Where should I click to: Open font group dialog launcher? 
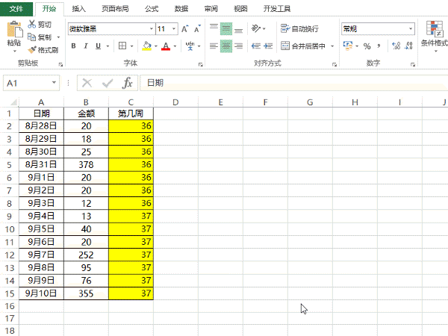tap(200, 64)
